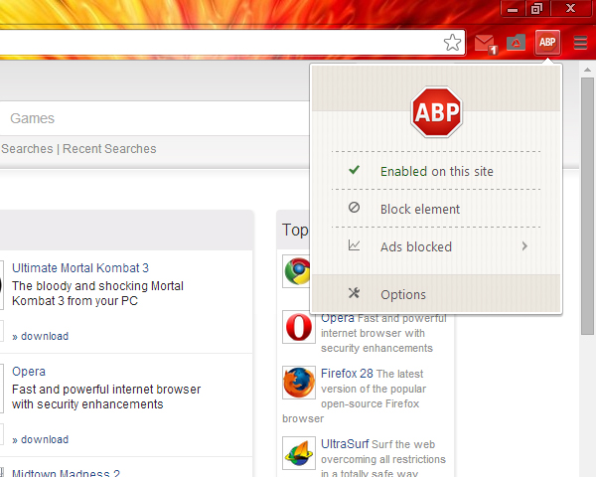596x477 pixels.
Task: Open the Opera title in left list
Action: pyautogui.click(x=29, y=372)
